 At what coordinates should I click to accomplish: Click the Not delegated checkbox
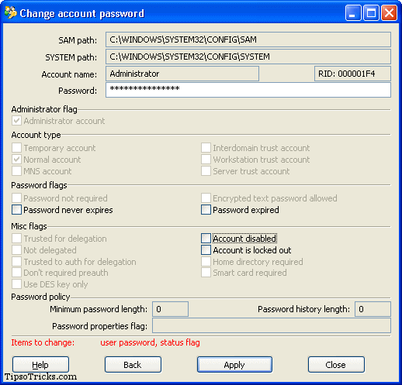[16, 250]
